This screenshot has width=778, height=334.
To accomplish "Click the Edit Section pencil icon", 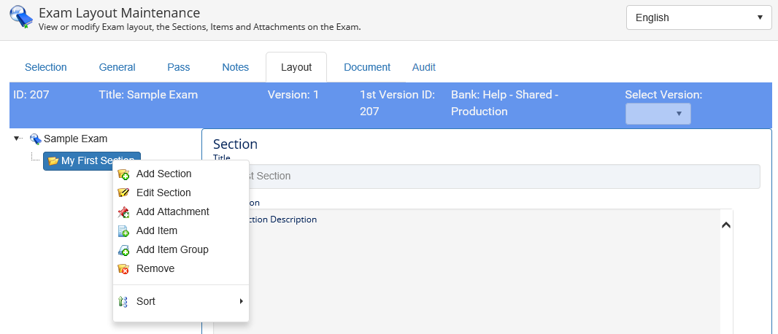I will pos(123,193).
